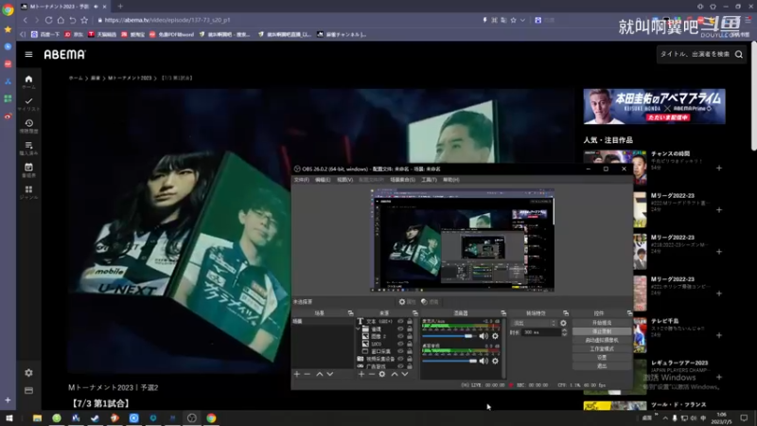Image resolution: width=757 pixels, height=426 pixels.
Task: Open viewing history clock icon in ABEMA sidebar
Action: tap(28, 123)
